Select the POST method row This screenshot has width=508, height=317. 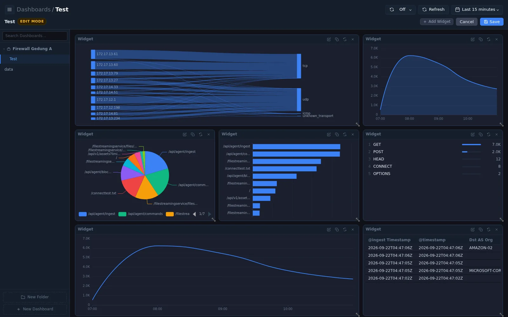tap(434, 152)
